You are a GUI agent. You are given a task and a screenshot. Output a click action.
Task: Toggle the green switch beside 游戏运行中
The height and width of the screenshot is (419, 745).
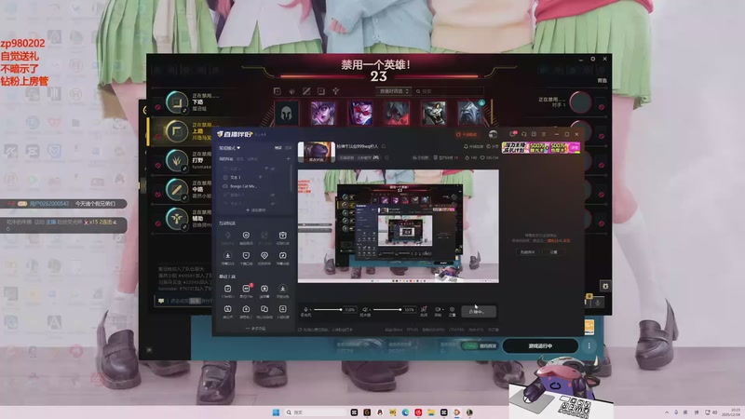470,345
